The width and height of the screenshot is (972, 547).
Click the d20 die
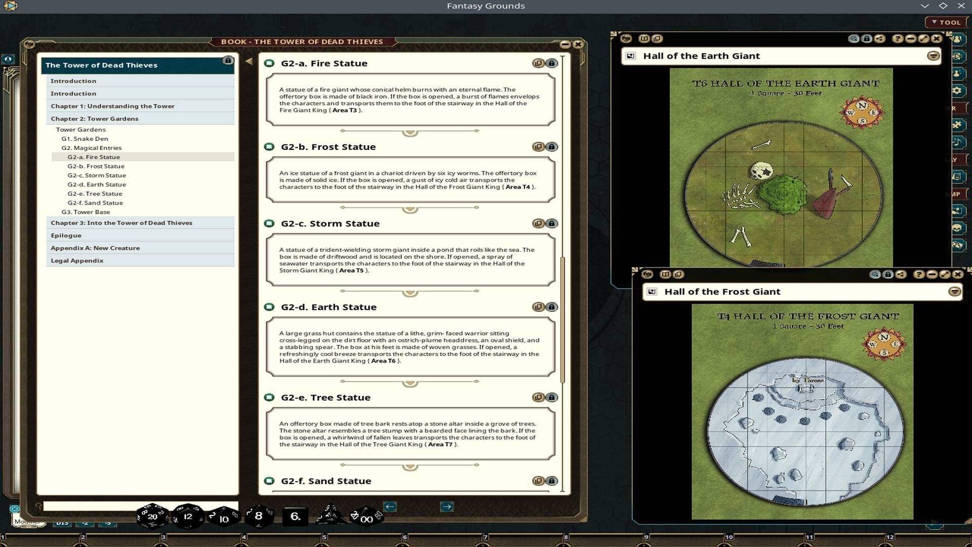pos(152,516)
